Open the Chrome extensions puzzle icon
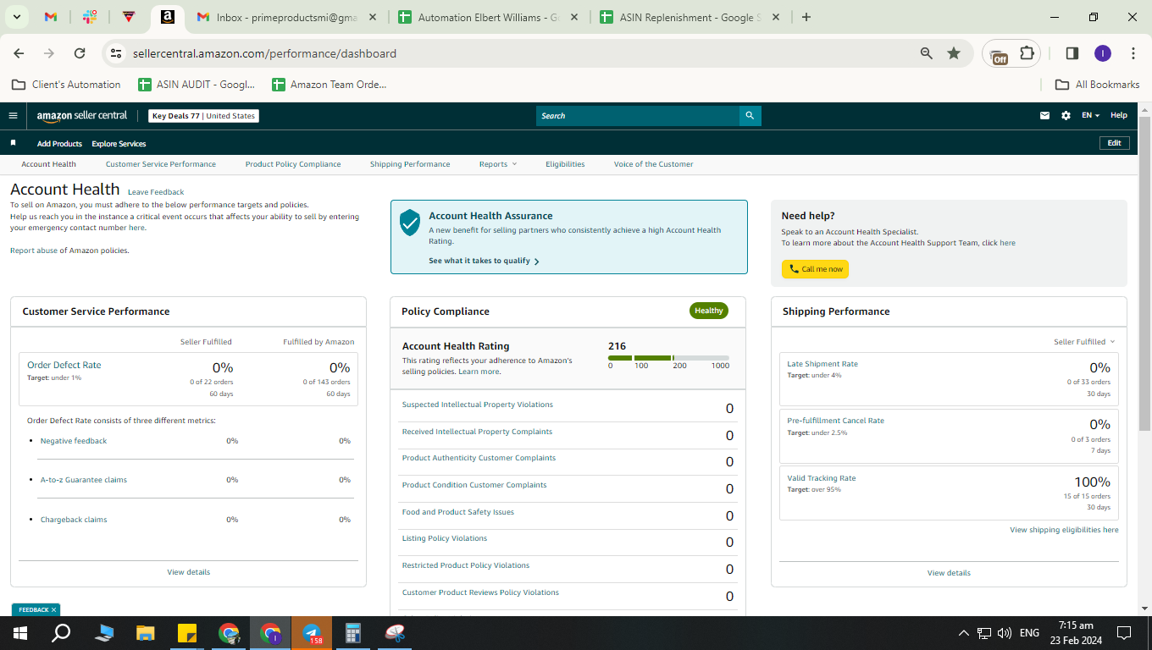This screenshot has height=650, width=1152. point(1027,53)
